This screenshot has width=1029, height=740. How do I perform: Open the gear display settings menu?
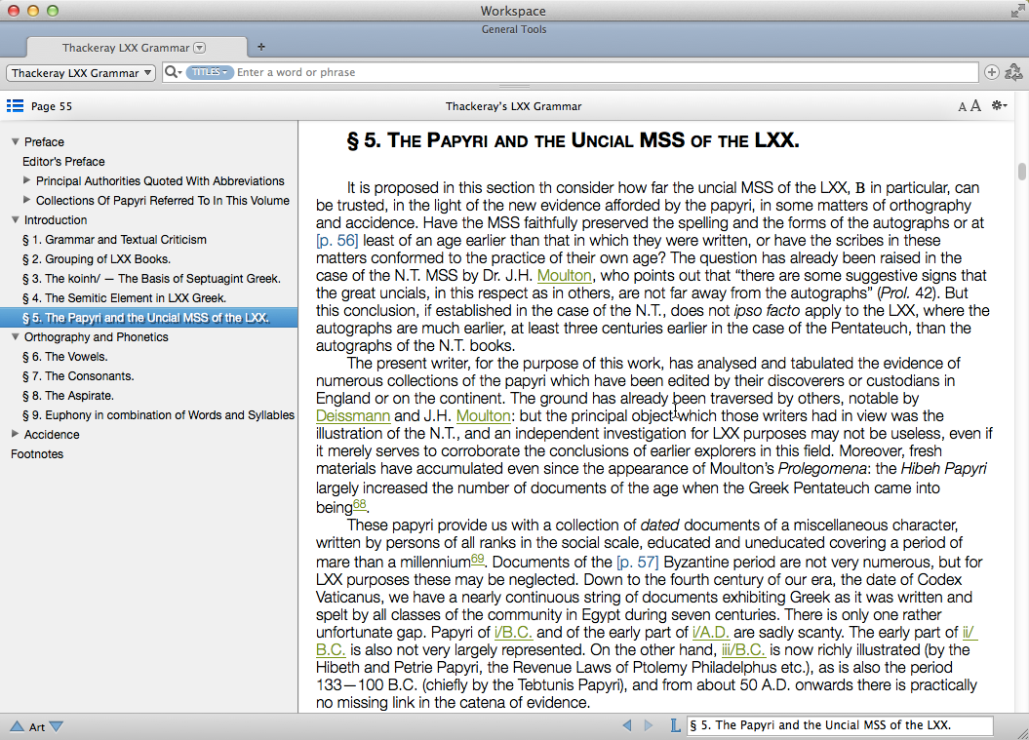999,106
